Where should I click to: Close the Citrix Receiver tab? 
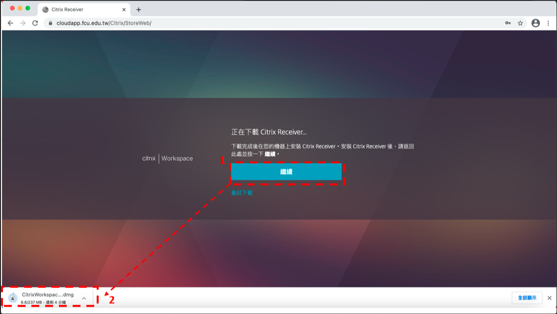tap(124, 10)
